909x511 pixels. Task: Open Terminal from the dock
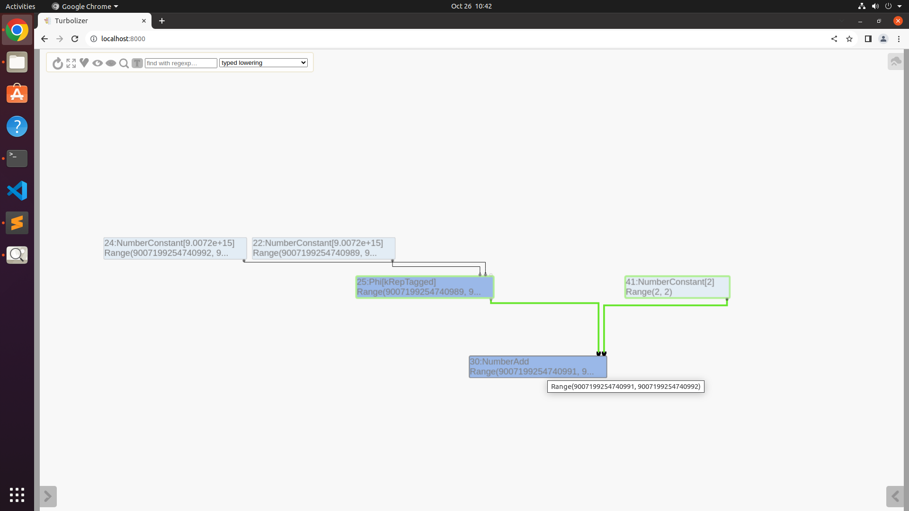pyautogui.click(x=17, y=159)
